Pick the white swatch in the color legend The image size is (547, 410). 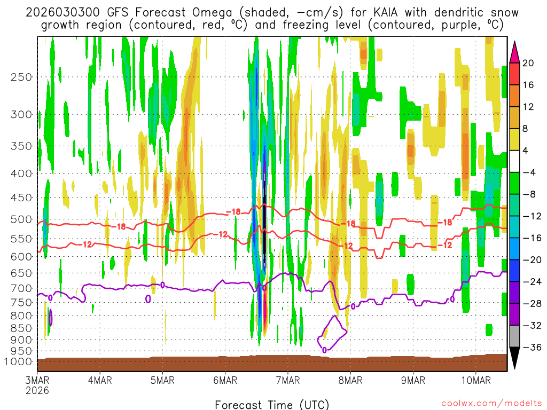[515, 161]
